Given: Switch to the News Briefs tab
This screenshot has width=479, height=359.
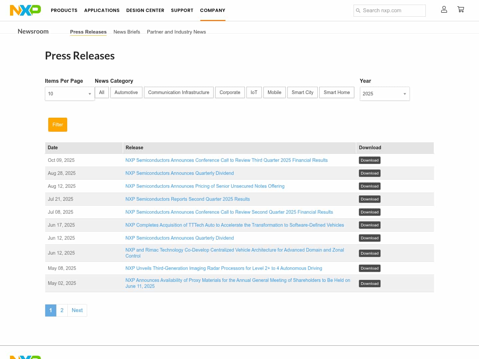Looking at the screenshot, I should pyautogui.click(x=127, y=32).
